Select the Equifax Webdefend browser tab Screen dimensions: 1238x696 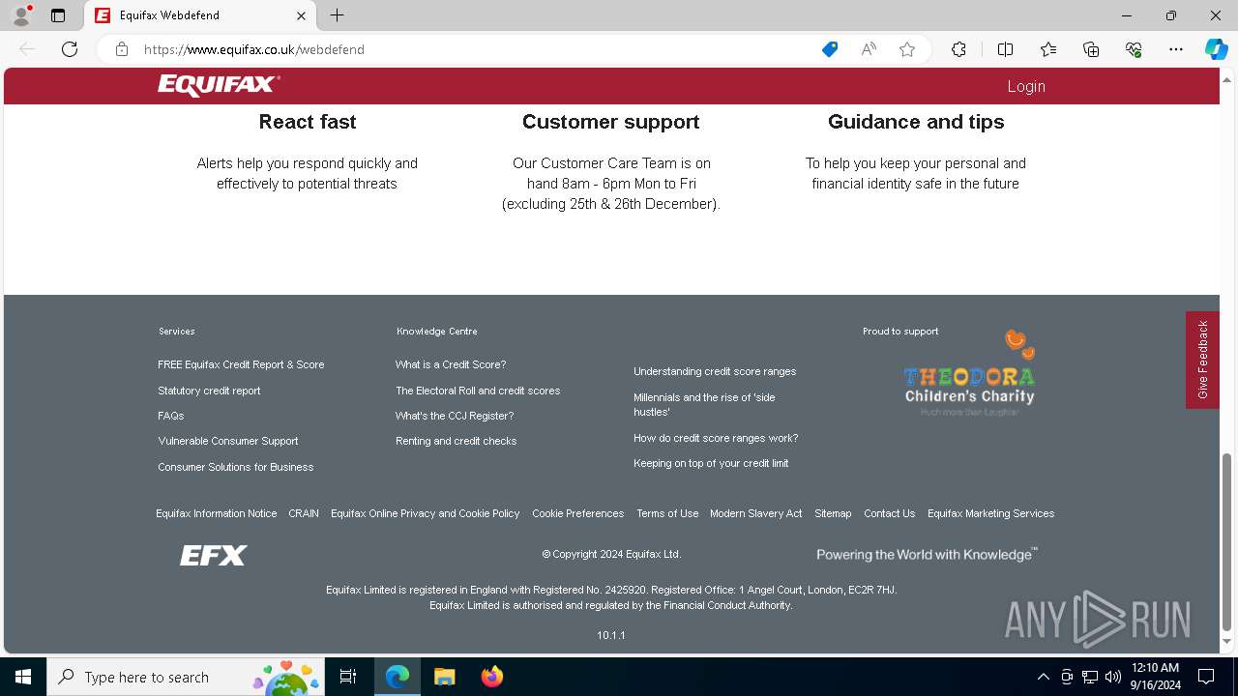pyautogui.click(x=201, y=15)
